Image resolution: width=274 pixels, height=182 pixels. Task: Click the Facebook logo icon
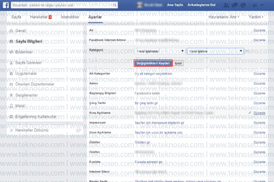6,5
